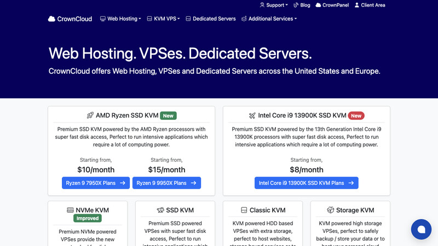View Intel Core i9 13900K SSD KVM Plans
438x246 pixels.
pos(306,183)
